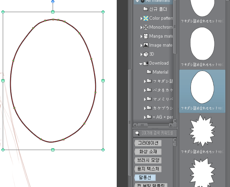Click the Color pattern folder icon
The image size is (230, 187).
click(x=146, y=18)
